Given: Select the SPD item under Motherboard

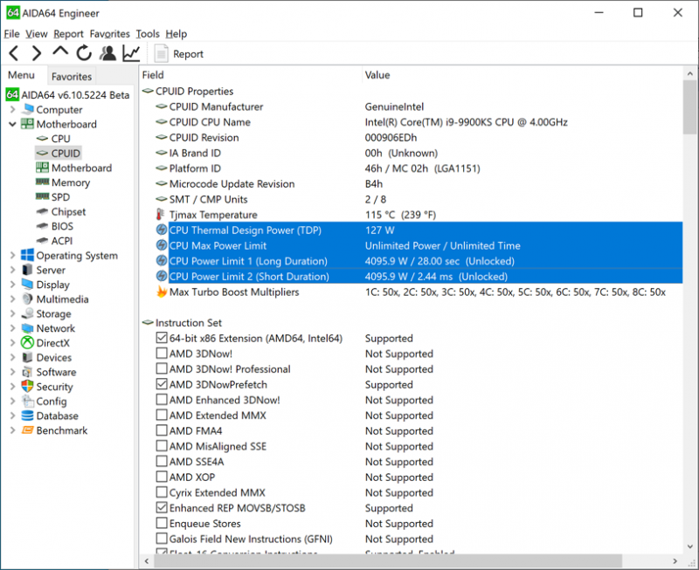Looking at the screenshot, I should pyautogui.click(x=60, y=196).
